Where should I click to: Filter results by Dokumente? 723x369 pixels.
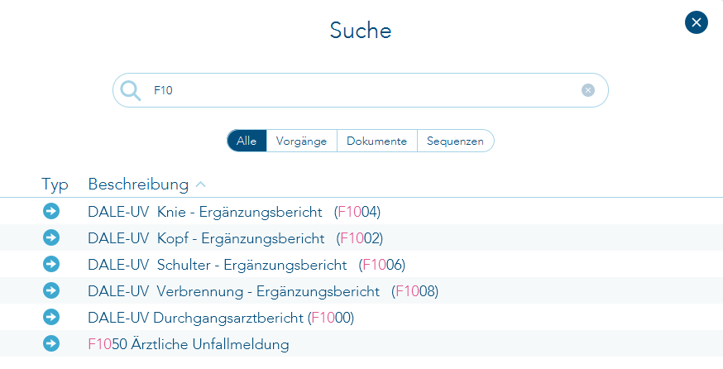[x=376, y=141]
